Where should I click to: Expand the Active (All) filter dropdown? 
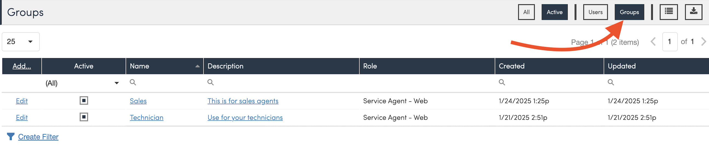click(116, 83)
